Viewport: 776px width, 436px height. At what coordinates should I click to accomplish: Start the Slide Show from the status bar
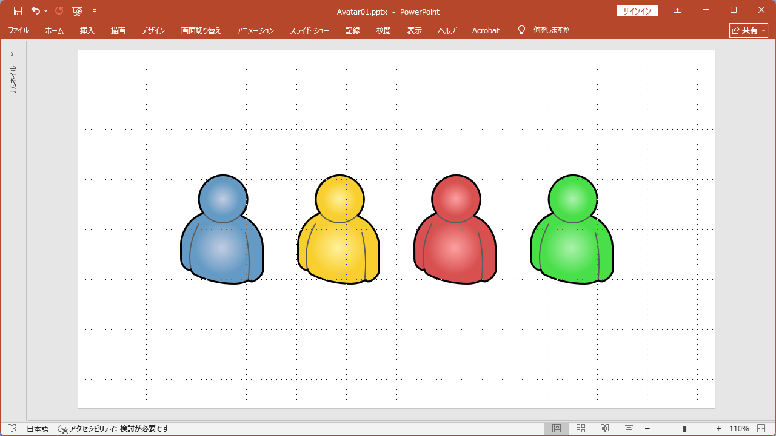628,428
